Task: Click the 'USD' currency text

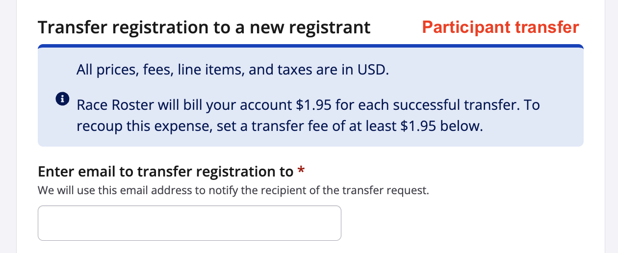Action: coord(374,70)
